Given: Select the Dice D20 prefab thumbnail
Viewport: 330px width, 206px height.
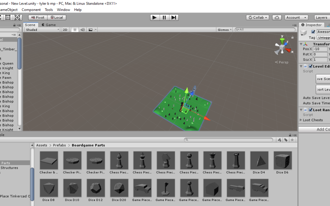Looking at the screenshot, I should pos(119,188).
